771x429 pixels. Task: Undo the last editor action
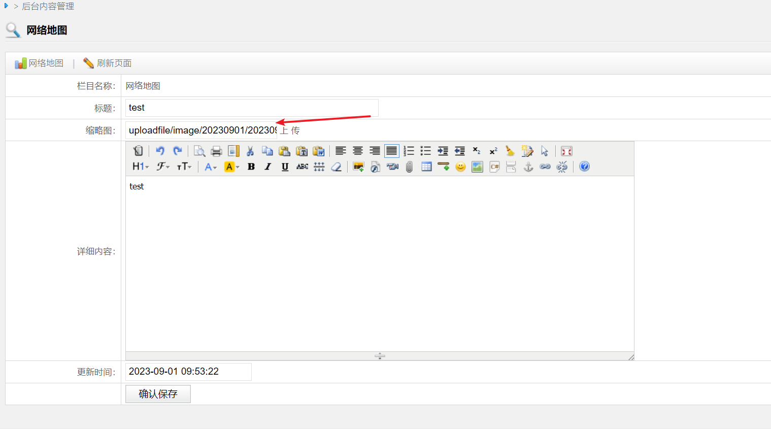[160, 151]
